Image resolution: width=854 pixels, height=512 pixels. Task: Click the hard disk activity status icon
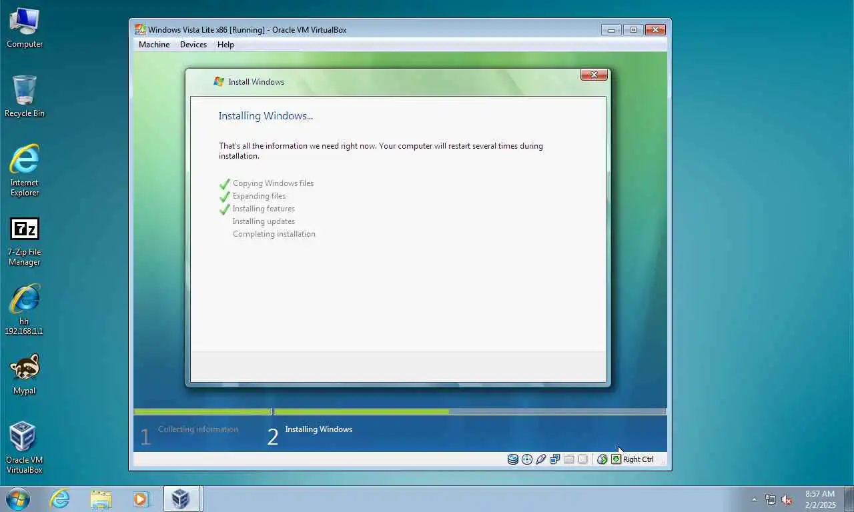pyautogui.click(x=513, y=459)
